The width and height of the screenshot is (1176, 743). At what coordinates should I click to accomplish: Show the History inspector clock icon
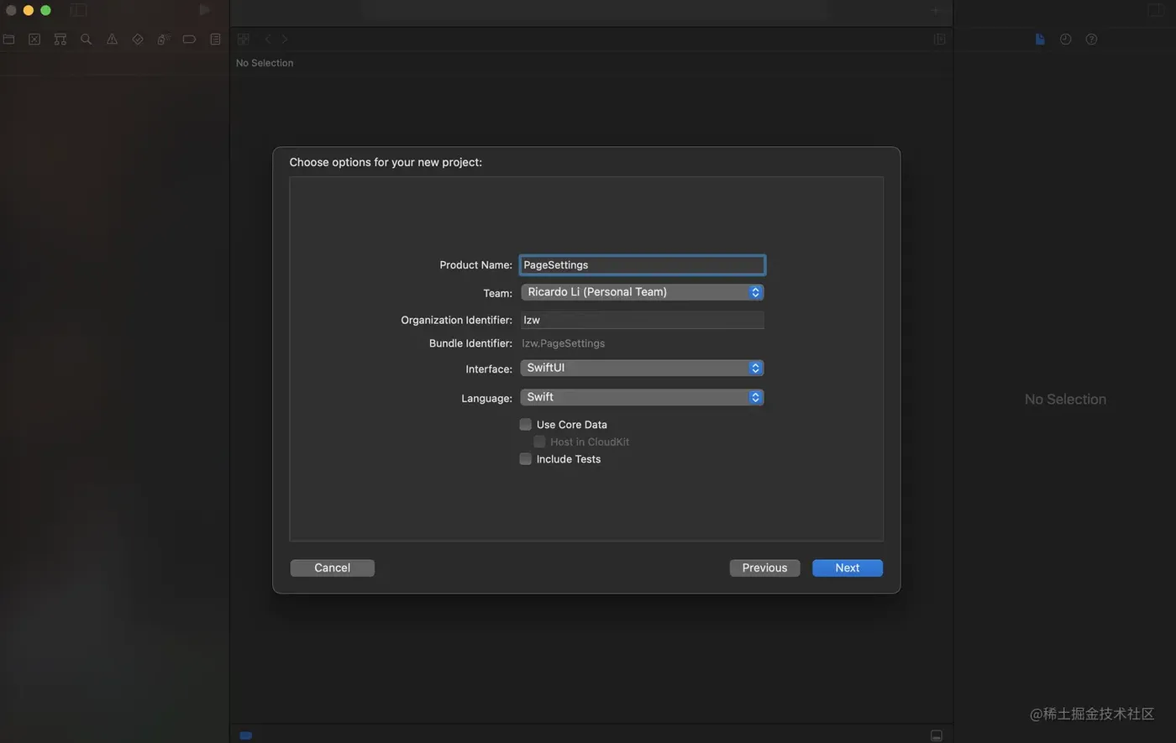tap(1065, 39)
